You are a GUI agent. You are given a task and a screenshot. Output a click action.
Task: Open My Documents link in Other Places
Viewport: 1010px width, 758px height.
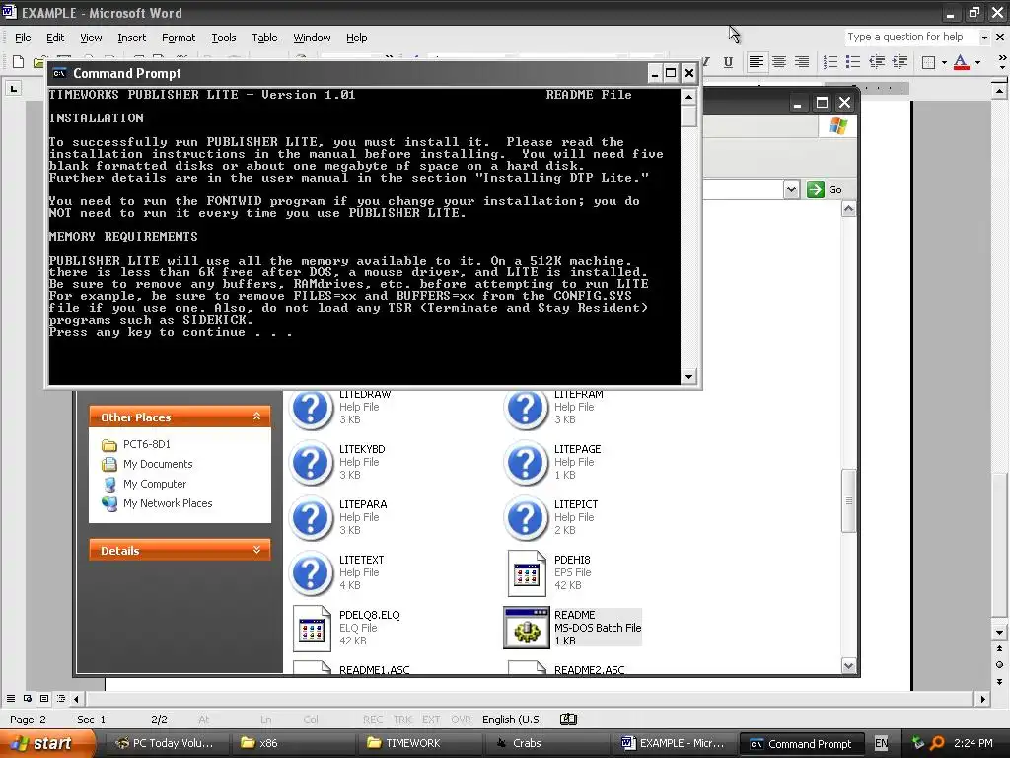[158, 464]
